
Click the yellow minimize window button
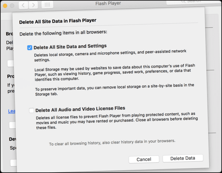5,6
